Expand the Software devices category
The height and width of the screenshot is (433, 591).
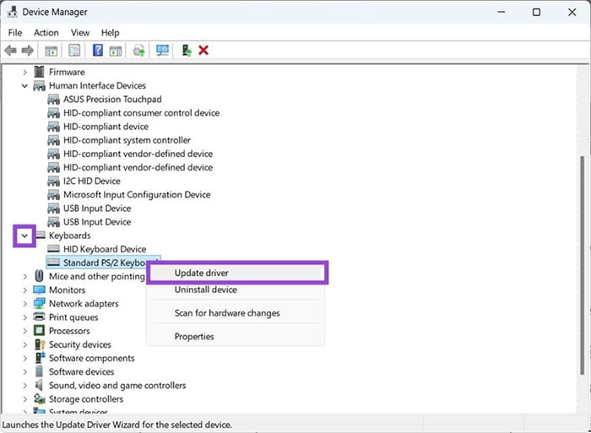tap(24, 371)
